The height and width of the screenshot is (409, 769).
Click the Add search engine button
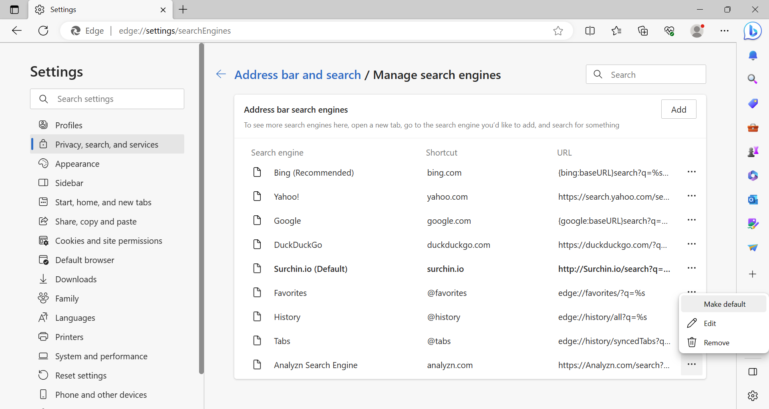[x=678, y=109]
